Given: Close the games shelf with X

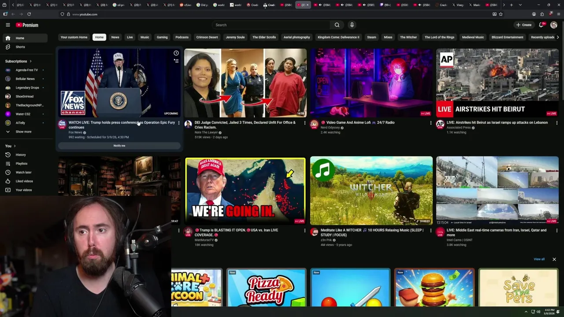Looking at the screenshot, I should click(554, 259).
